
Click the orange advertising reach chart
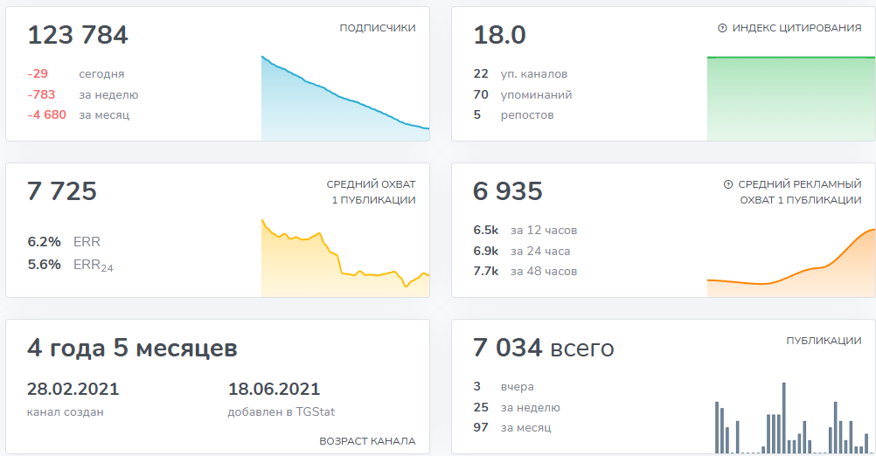(791, 262)
